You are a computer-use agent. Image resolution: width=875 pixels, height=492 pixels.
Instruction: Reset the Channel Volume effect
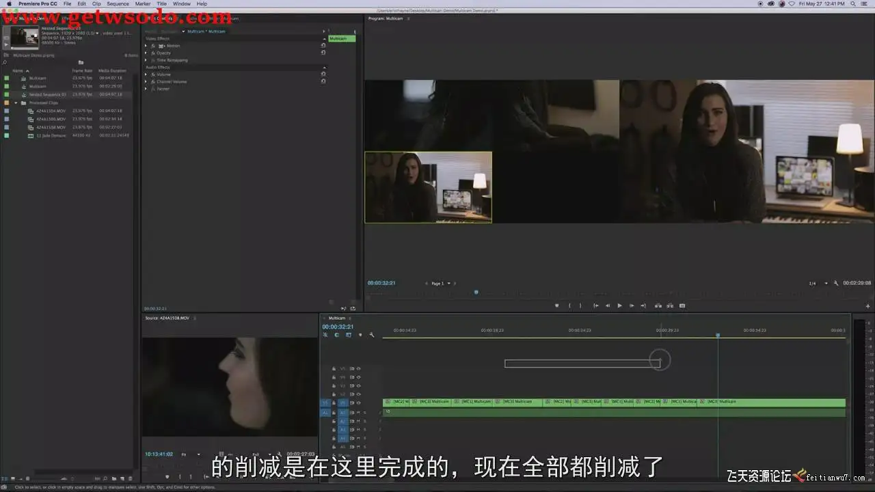[323, 81]
